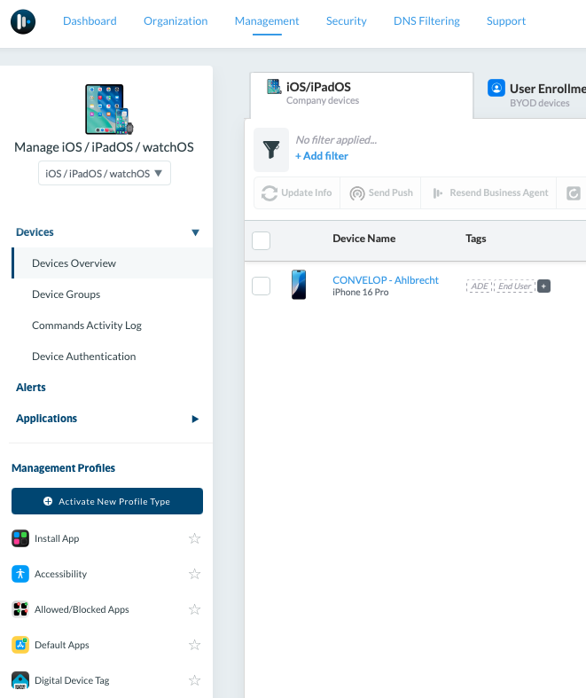Check the CONVELOP - Ahlbrecht device checkbox

coord(262,286)
